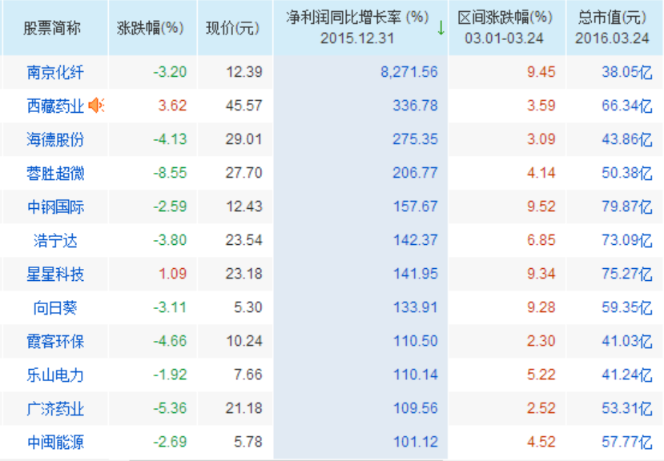664x461 pixels.
Task: Click profit growth value 8,271.56
Action: tap(409, 72)
